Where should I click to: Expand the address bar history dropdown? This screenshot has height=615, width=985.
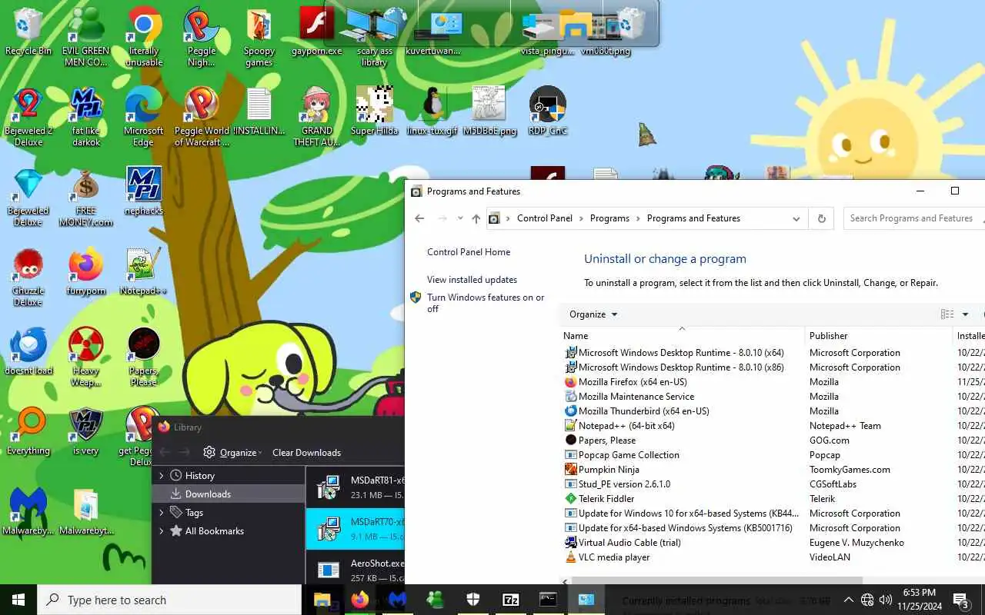796,218
